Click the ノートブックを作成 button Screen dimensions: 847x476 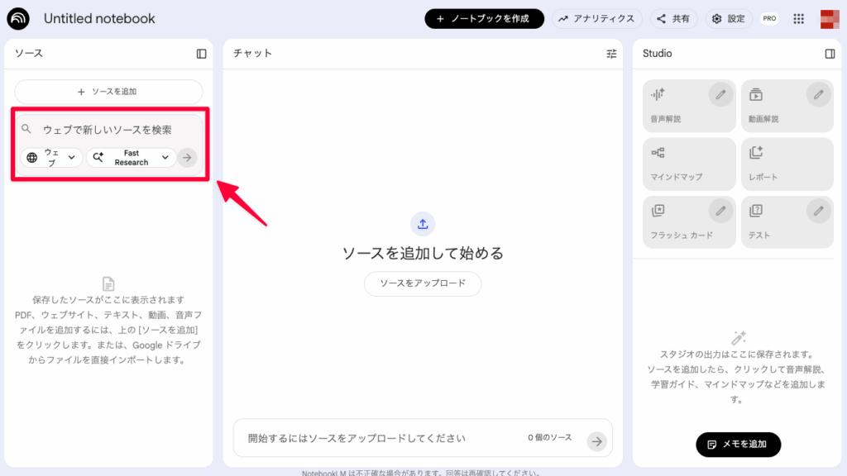[x=484, y=18]
